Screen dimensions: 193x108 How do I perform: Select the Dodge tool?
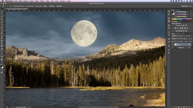(2, 46)
